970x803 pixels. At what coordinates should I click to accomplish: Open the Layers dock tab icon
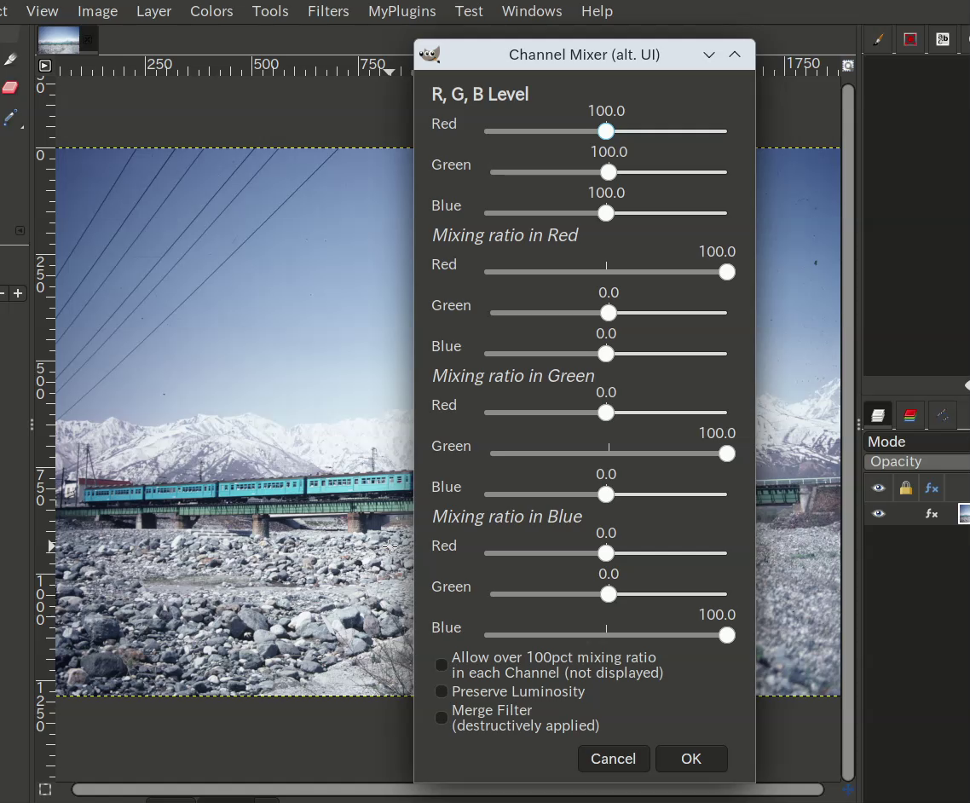point(878,415)
